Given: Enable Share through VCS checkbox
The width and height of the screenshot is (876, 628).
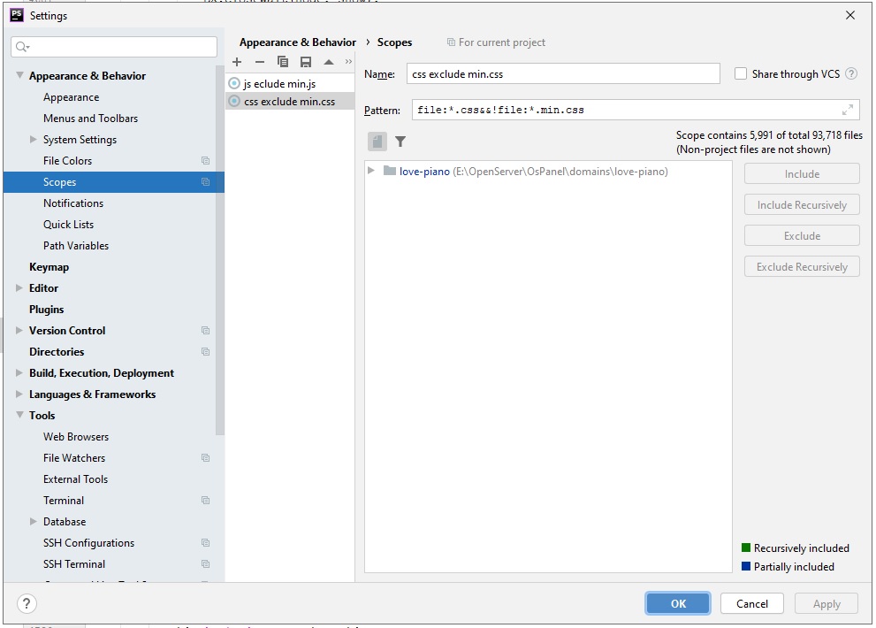Looking at the screenshot, I should [x=740, y=73].
